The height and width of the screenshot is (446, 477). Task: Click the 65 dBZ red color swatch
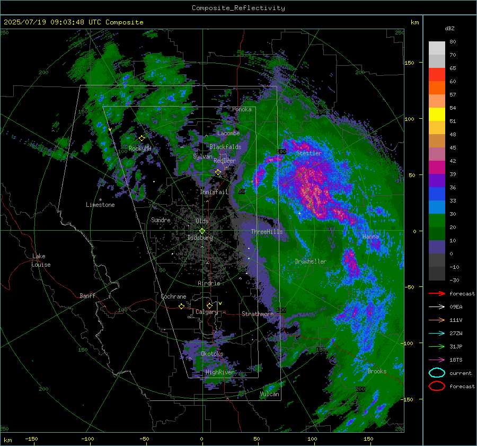click(437, 74)
